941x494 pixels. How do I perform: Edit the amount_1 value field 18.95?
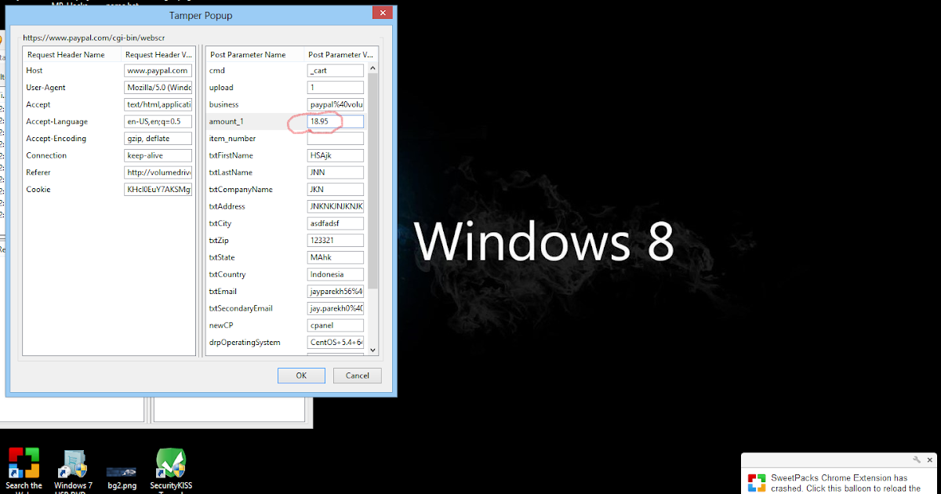335,122
